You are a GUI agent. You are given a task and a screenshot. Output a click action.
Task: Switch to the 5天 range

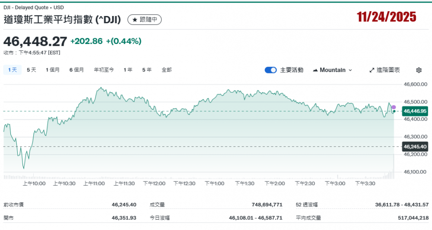click(x=32, y=70)
